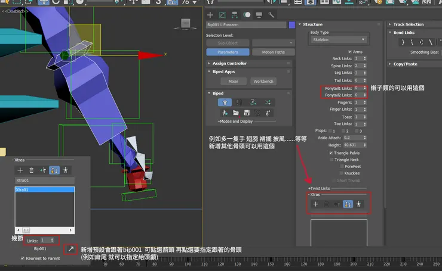The width and height of the screenshot is (442, 271).
Task: Open the Create tab plus icon in command panel
Action: point(210,14)
